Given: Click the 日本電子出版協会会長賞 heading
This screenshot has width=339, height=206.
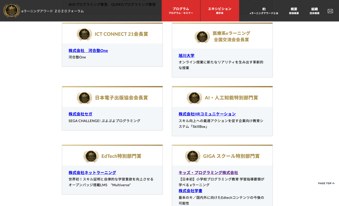Looking at the screenshot, I should click(x=122, y=98).
